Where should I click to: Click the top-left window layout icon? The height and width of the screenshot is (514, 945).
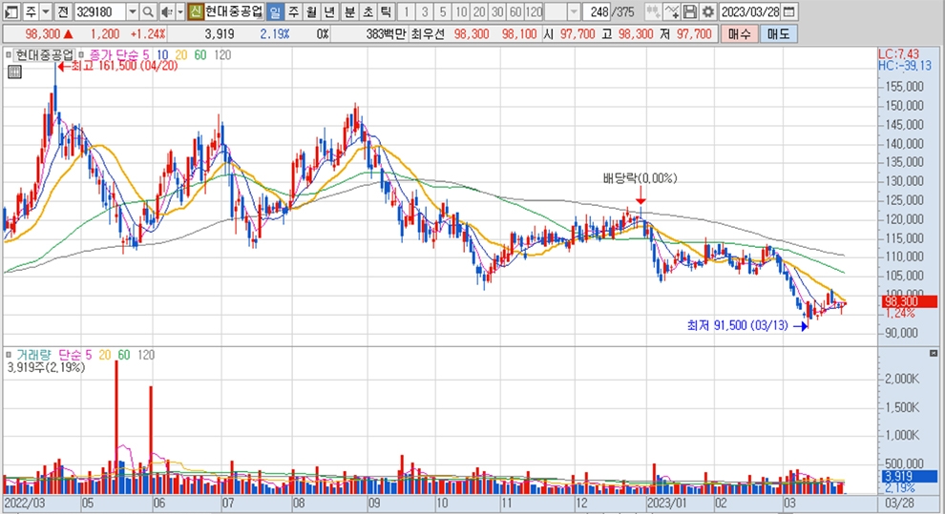(x=10, y=11)
